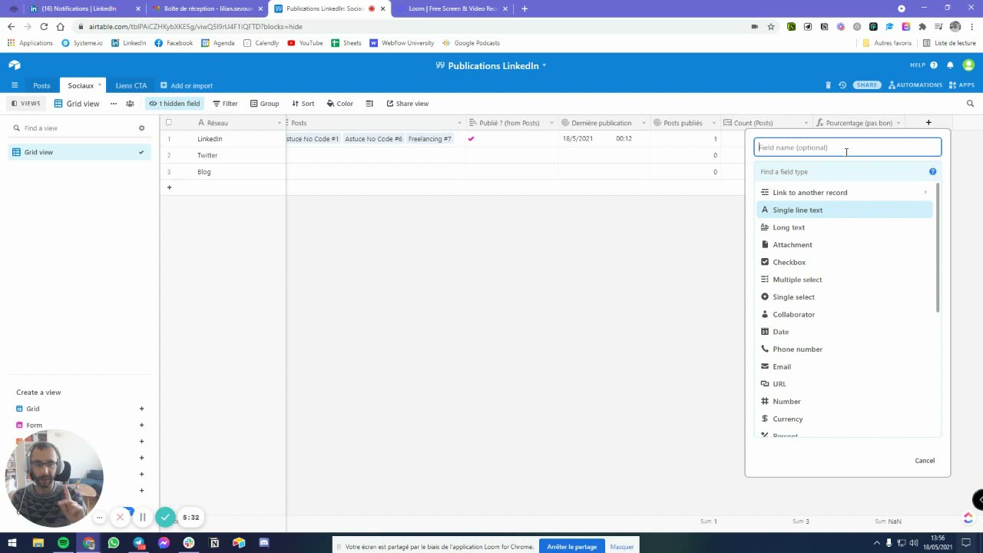The width and height of the screenshot is (983, 553).
Task: Open the base history clock icon
Action: [842, 85]
